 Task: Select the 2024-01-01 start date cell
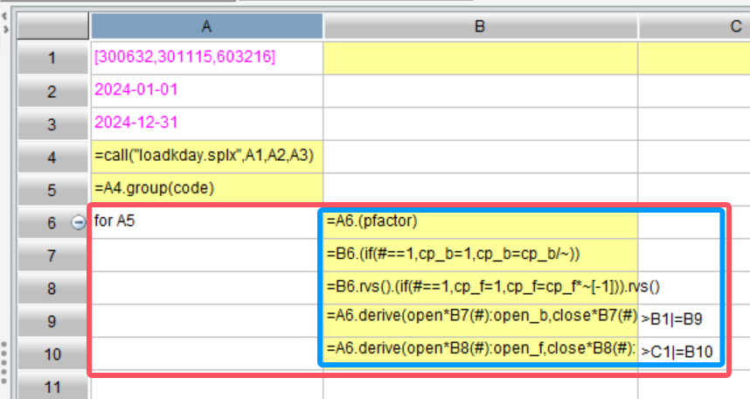tap(205, 90)
